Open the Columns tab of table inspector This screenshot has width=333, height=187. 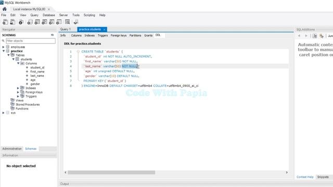coord(76,35)
